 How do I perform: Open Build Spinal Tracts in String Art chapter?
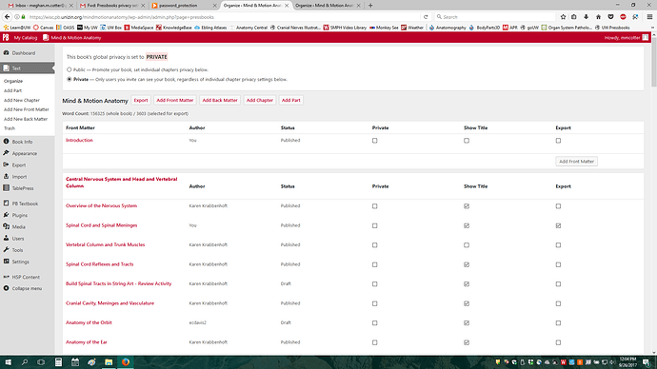tap(119, 283)
